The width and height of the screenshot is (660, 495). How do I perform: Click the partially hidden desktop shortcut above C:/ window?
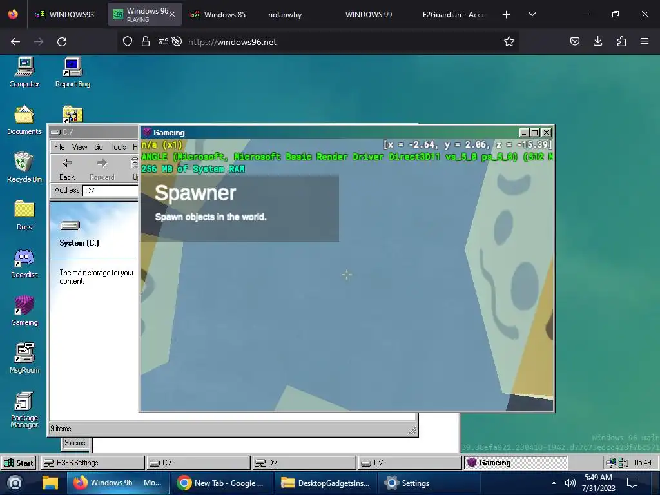pyautogui.click(x=73, y=114)
